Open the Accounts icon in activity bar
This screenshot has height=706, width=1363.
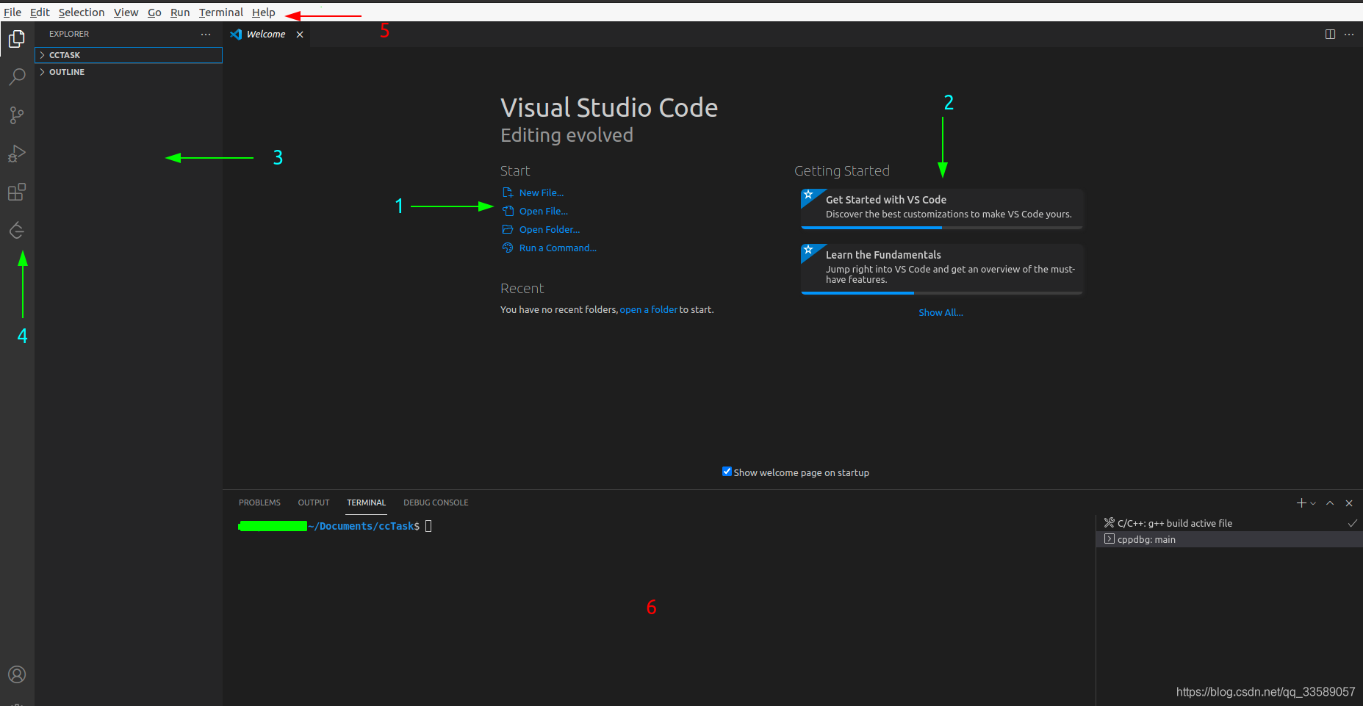[x=17, y=674]
